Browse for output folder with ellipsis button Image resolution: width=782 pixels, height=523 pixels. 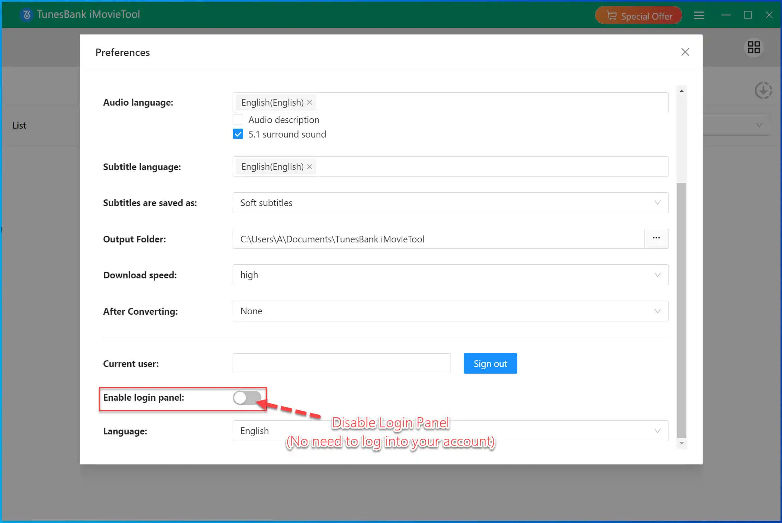coord(656,239)
